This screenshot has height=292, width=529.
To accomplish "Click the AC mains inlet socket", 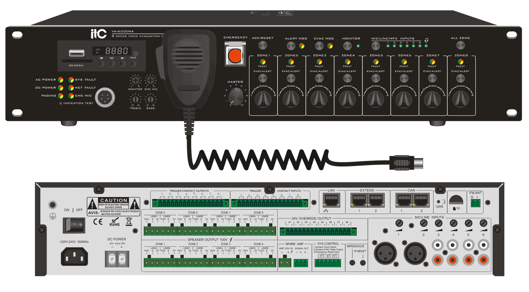I will pos(74,256).
